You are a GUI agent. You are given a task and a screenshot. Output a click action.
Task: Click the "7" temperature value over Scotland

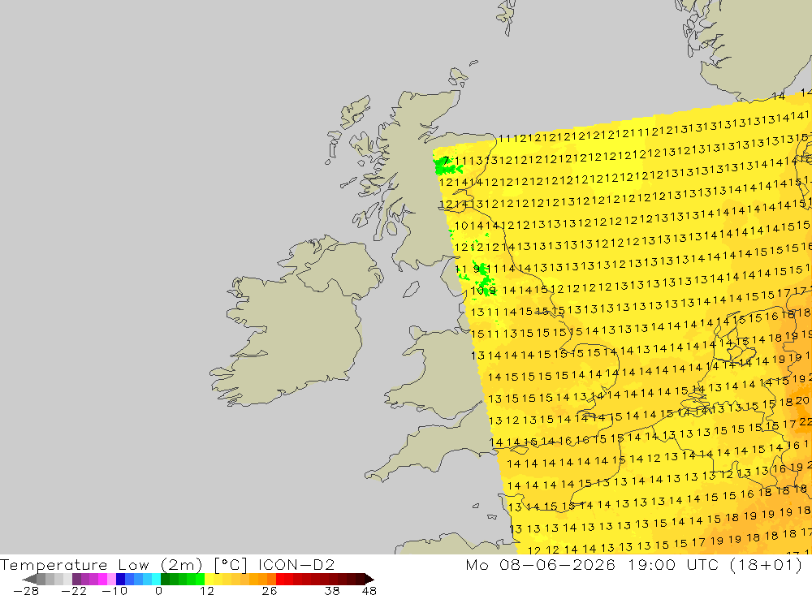(x=446, y=161)
